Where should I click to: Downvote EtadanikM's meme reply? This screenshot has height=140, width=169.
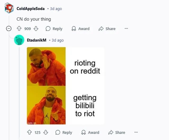(x=46, y=132)
